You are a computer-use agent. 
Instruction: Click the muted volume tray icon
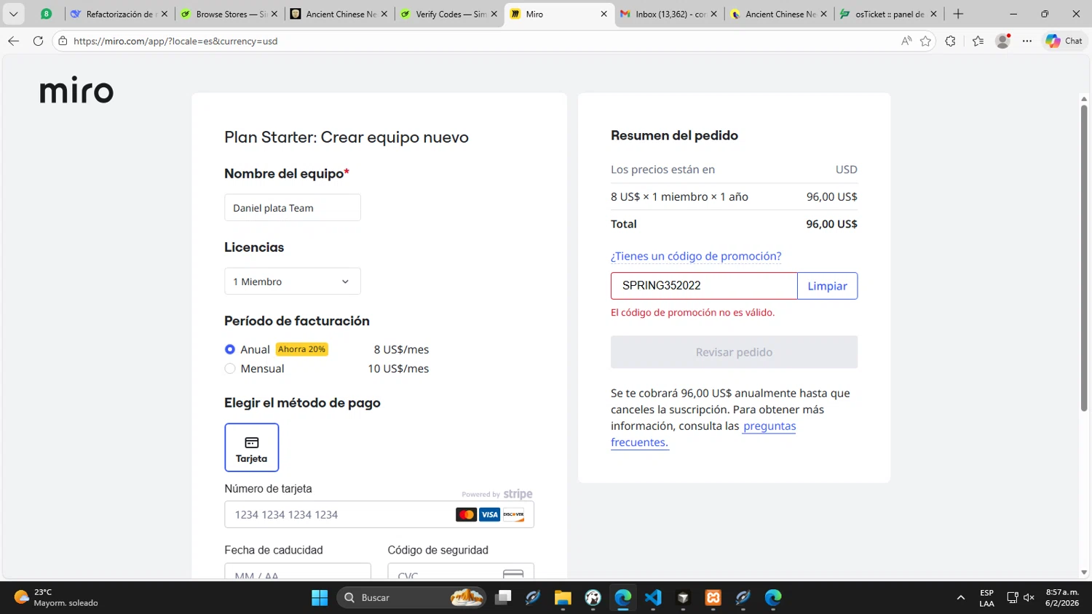coord(1029,597)
